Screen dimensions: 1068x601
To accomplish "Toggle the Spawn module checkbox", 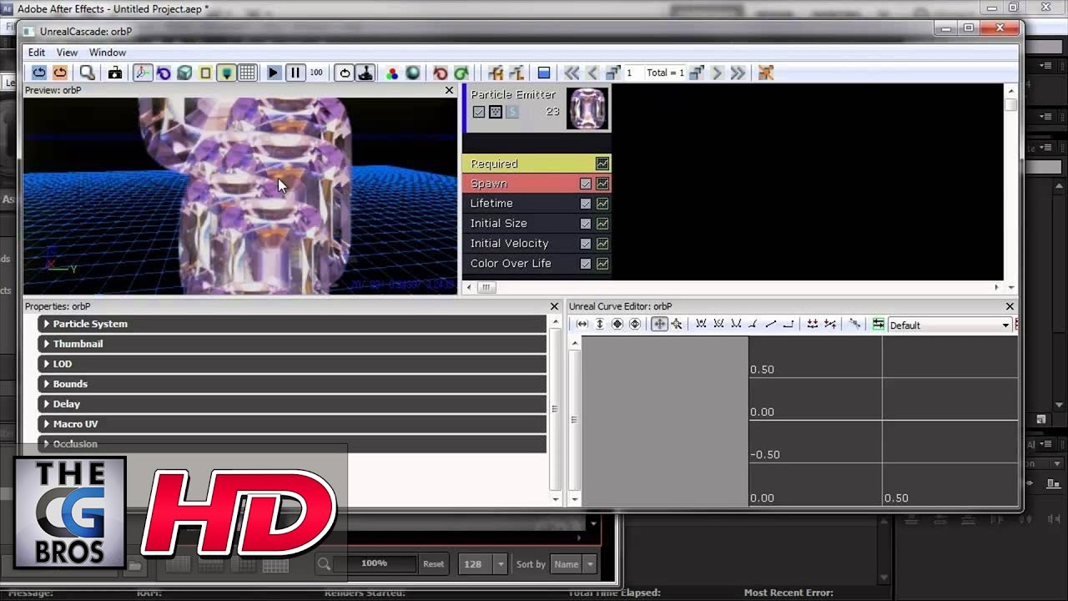I will point(586,184).
